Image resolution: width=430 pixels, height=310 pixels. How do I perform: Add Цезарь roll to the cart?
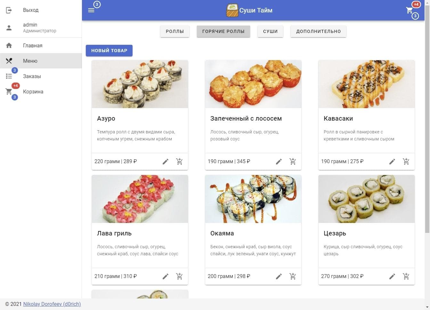406,276
